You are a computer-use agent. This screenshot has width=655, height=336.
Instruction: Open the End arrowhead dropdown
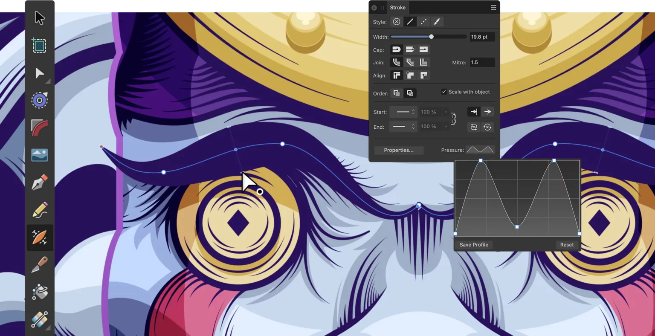pos(403,127)
